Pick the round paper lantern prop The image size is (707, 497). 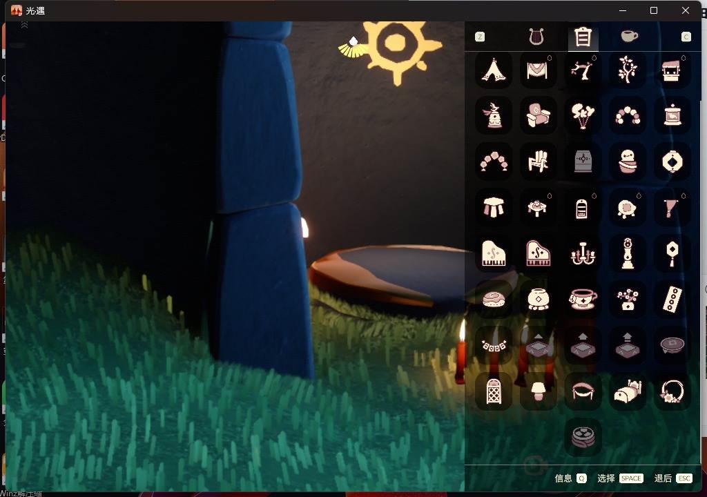tap(672, 162)
